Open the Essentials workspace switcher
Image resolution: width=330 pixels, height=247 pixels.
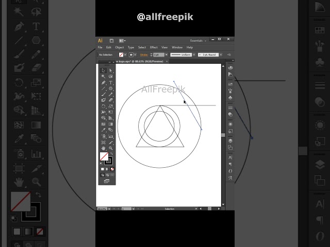198,41
